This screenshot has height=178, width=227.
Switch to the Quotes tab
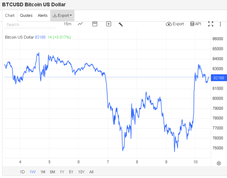pos(26,16)
